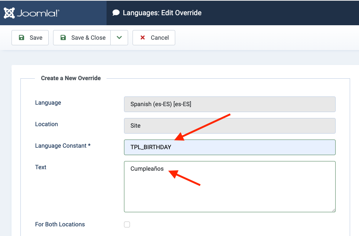Click the Spanish (es-ES) Language field
359x236 pixels.
(x=229, y=104)
